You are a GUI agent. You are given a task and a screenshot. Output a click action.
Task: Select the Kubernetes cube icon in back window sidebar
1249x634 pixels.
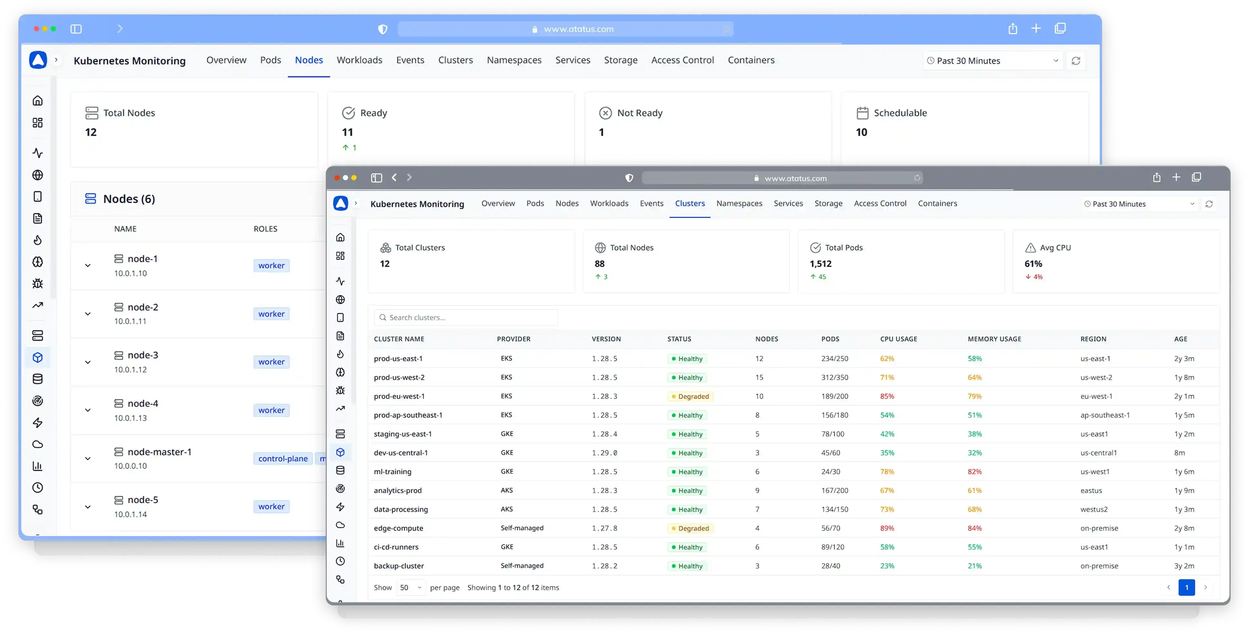[37, 358]
